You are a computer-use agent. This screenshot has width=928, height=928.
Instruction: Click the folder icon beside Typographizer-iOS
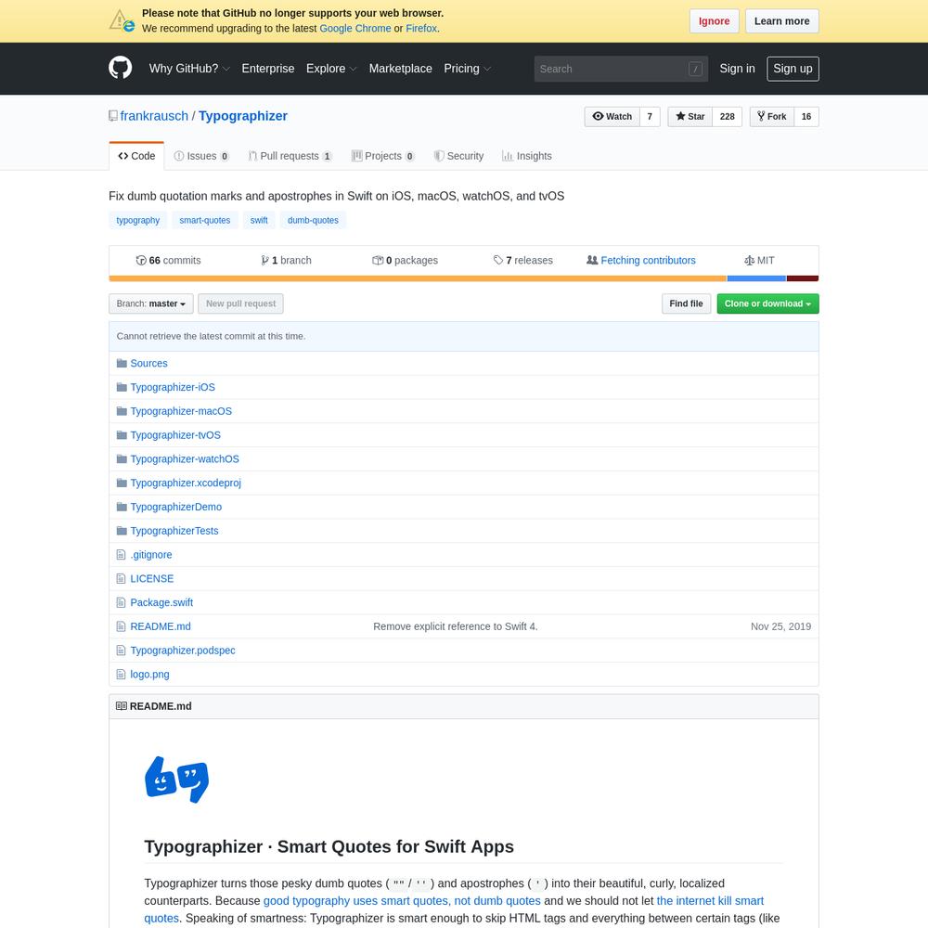[x=122, y=387]
